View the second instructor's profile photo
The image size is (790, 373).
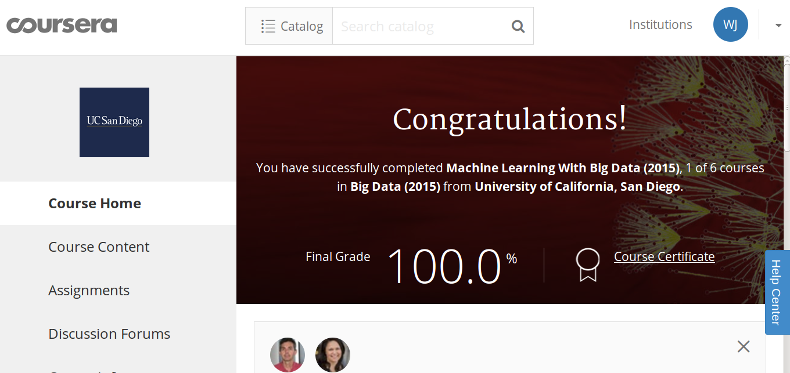tap(333, 354)
